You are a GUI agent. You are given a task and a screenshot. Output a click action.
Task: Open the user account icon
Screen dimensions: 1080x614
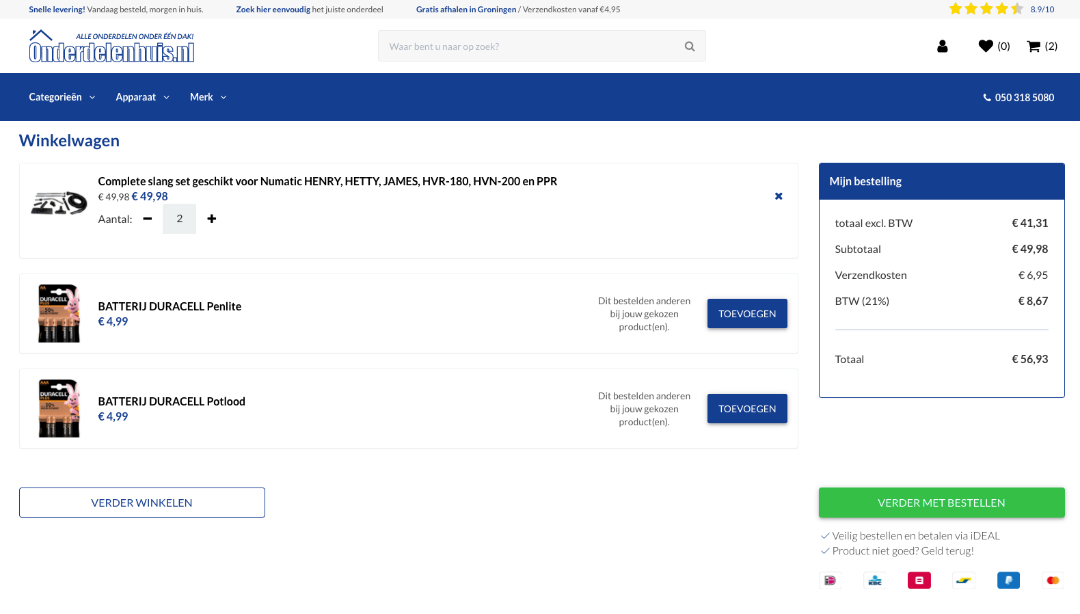[942, 46]
